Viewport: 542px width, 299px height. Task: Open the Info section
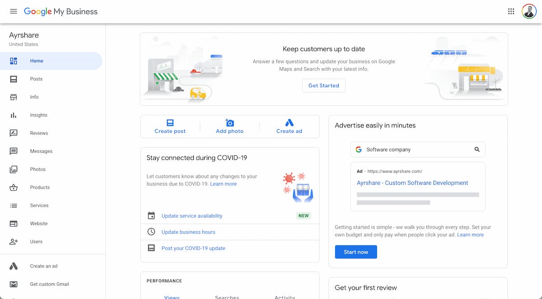[x=34, y=97]
